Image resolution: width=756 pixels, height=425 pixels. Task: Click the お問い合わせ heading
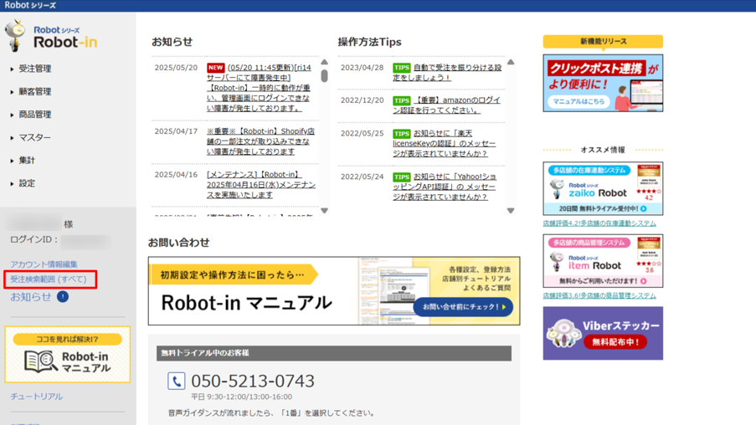(x=179, y=243)
